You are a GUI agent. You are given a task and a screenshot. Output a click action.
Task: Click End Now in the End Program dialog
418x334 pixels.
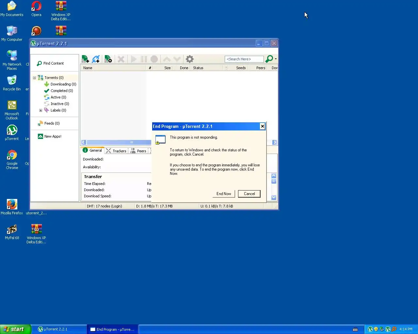(224, 194)
